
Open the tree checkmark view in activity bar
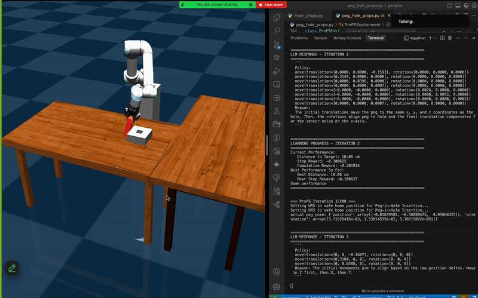point(277,177)
